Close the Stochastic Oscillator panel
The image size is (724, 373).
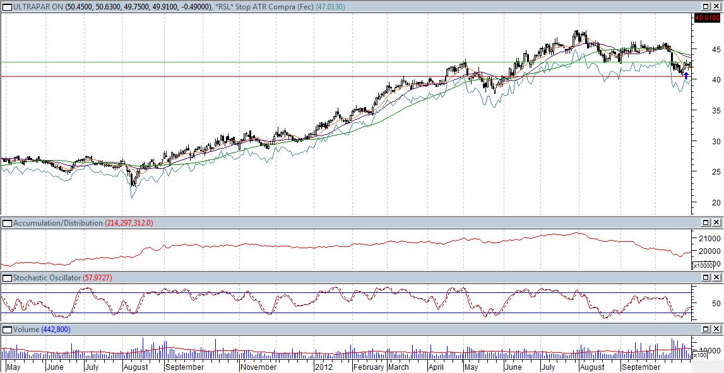tap(716, 277)
